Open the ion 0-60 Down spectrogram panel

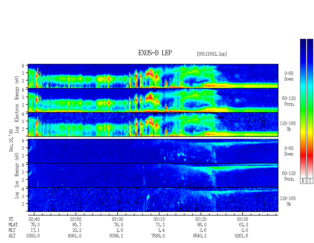pos(153,151)
